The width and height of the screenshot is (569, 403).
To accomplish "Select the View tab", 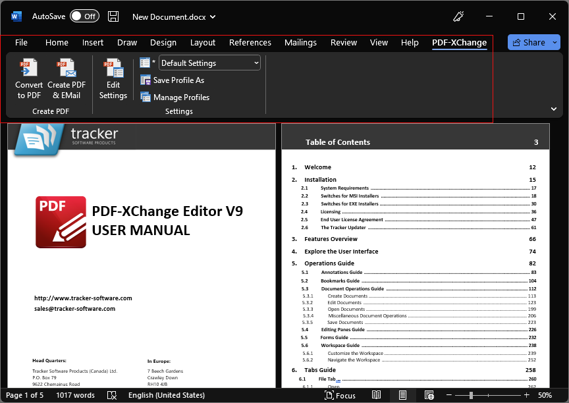I will [x=379, y=42].
